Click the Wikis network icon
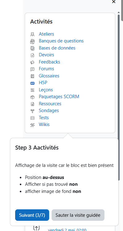This screenshot has height=231, width=123. tap(32, 125)
